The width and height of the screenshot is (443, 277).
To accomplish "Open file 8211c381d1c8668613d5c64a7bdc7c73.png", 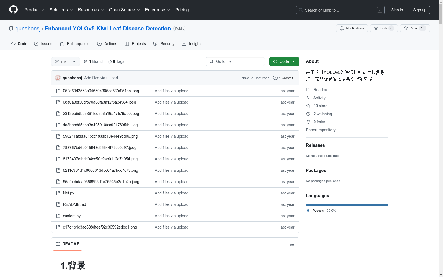I will (x=101, y=170).
